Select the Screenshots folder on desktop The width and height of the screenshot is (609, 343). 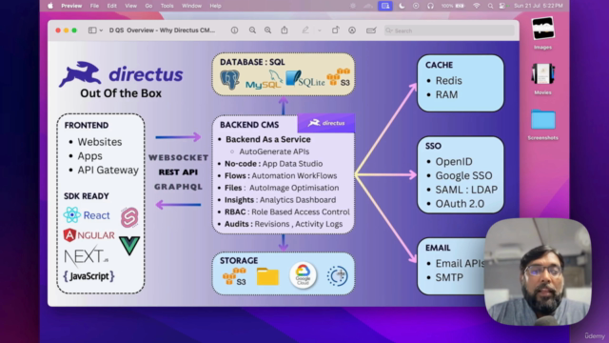tap(542, 125)
